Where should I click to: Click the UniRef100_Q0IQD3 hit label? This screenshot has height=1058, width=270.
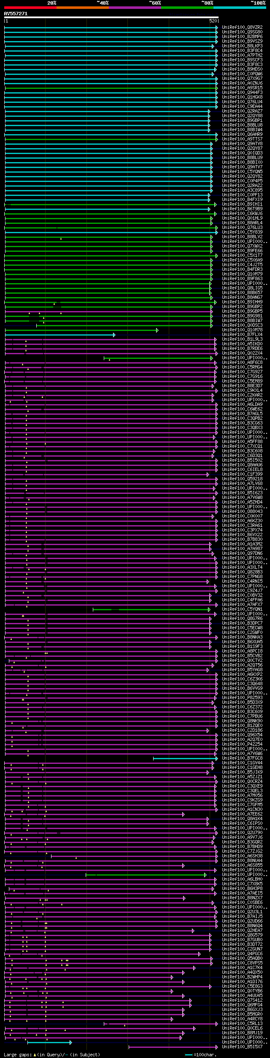click(242, 153)
